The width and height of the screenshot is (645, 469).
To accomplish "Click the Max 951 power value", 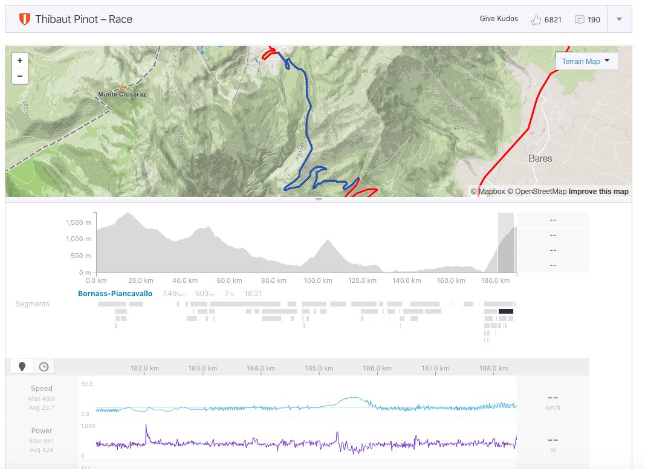I will (x=42, y=441).
